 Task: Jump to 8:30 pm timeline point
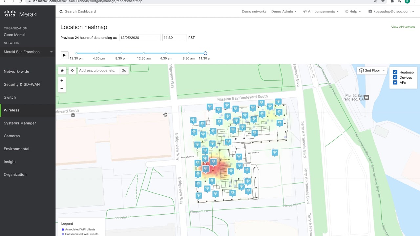(121, 53)
